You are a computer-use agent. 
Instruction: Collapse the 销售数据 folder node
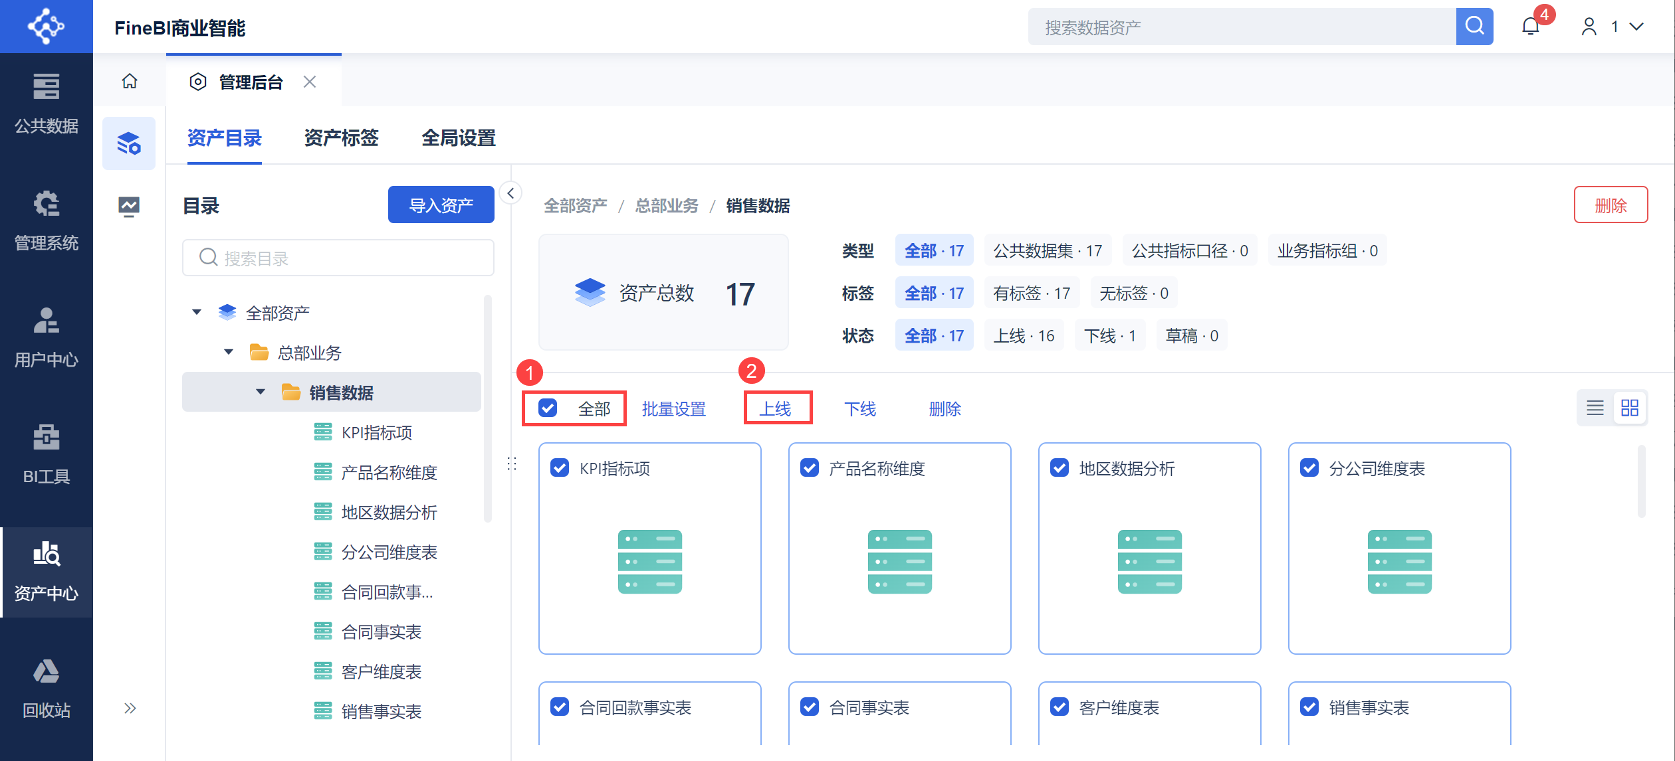coord(261,392)
